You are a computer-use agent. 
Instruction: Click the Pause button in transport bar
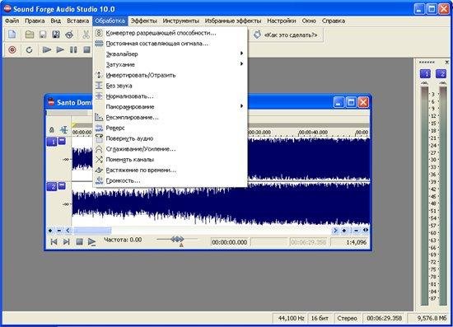(73, 50)
